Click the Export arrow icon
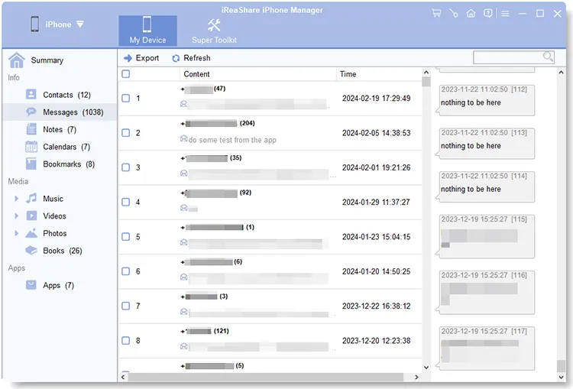Viewport: 573px width, 389px height. coord(128,58)
